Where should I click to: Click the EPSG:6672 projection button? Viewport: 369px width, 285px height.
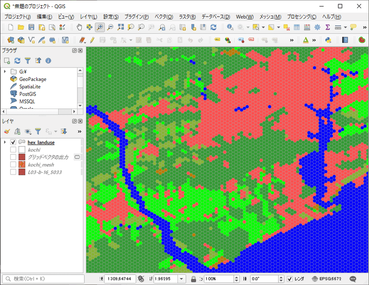point(327,279)
